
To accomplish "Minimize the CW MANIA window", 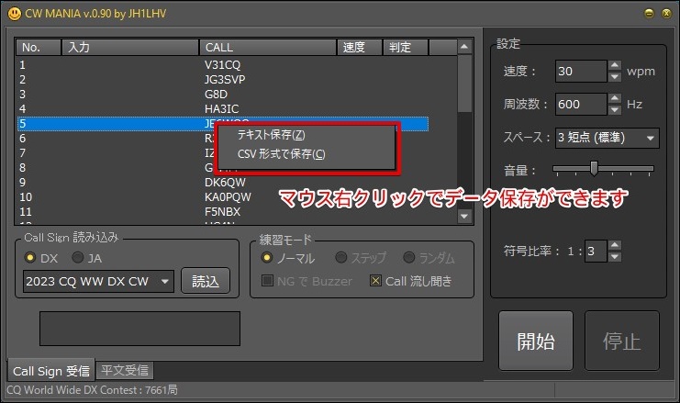I will 649,14.
